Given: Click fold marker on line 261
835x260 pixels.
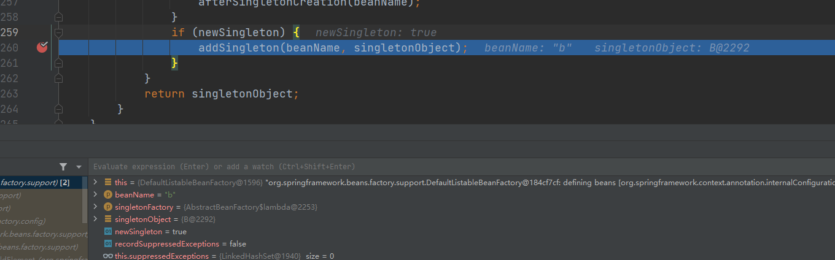Looking at the screenshot, I should pos(58,63).
